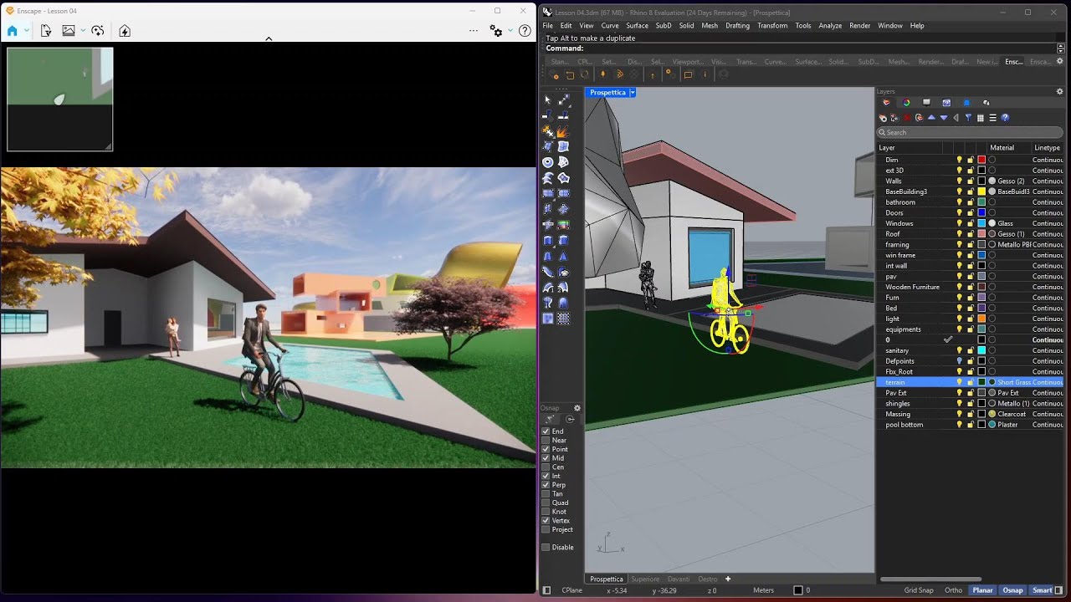Toggle the Near osnap checkbox
1071x602 pixels.
(x=546, y=440)
